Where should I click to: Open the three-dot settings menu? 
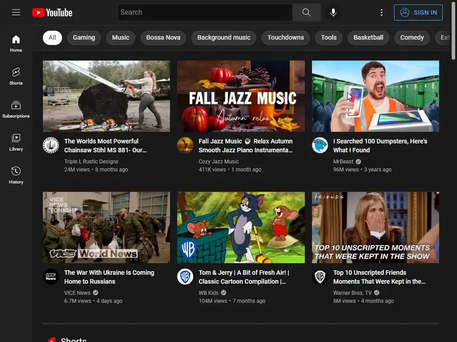[382, 12]
